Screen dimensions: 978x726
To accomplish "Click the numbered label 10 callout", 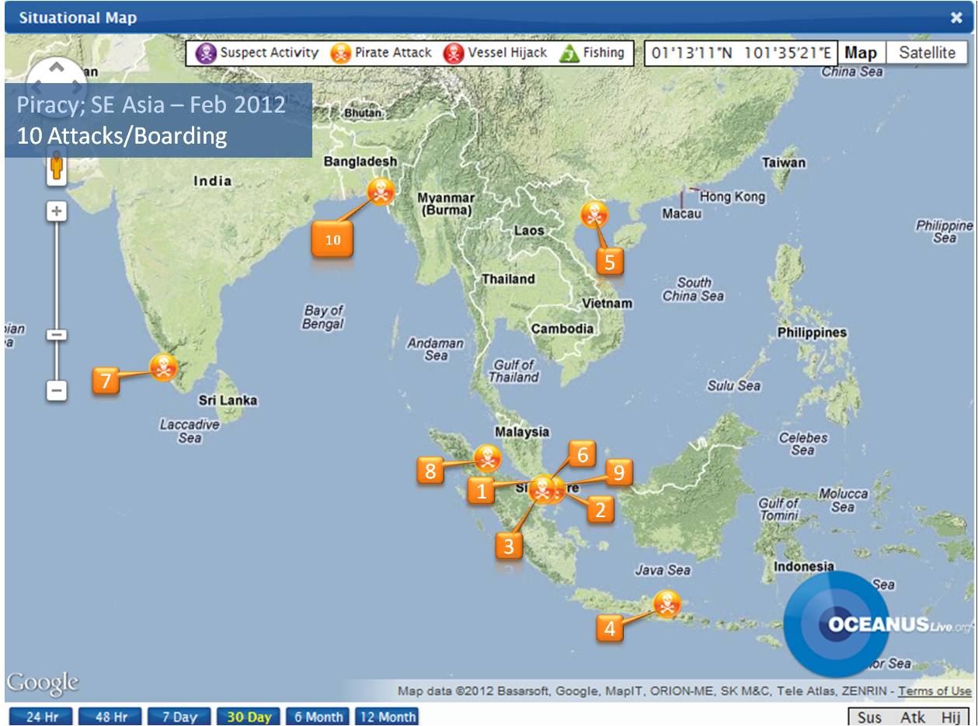I will pyautogui.click(x=332, y=240).
